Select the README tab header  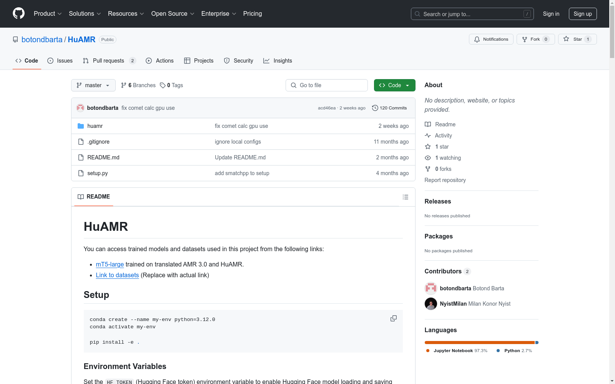[x=94, y=197]
